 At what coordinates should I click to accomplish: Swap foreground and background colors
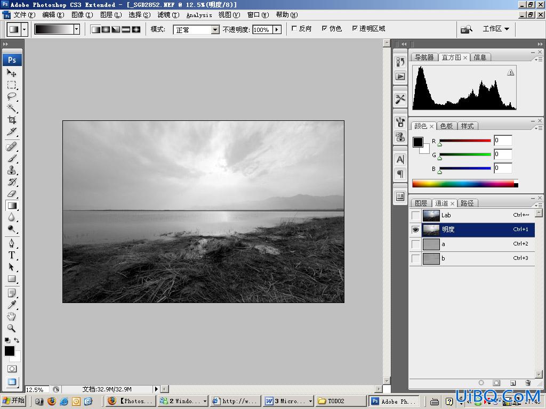pyautogui.click(x=17, y=340)
